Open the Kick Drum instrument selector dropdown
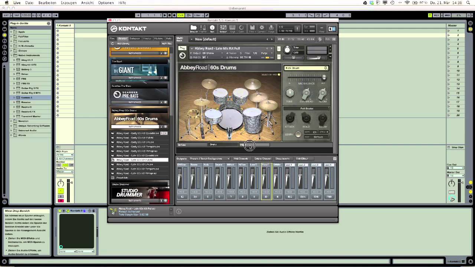This screenshot has height=267, width=475. (306, 68)
